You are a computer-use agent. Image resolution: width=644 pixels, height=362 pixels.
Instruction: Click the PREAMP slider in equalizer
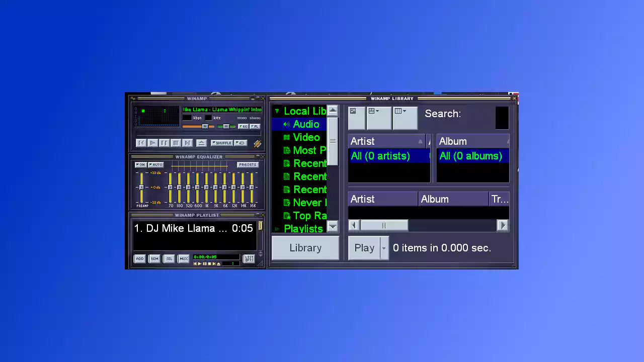point(141,187)
